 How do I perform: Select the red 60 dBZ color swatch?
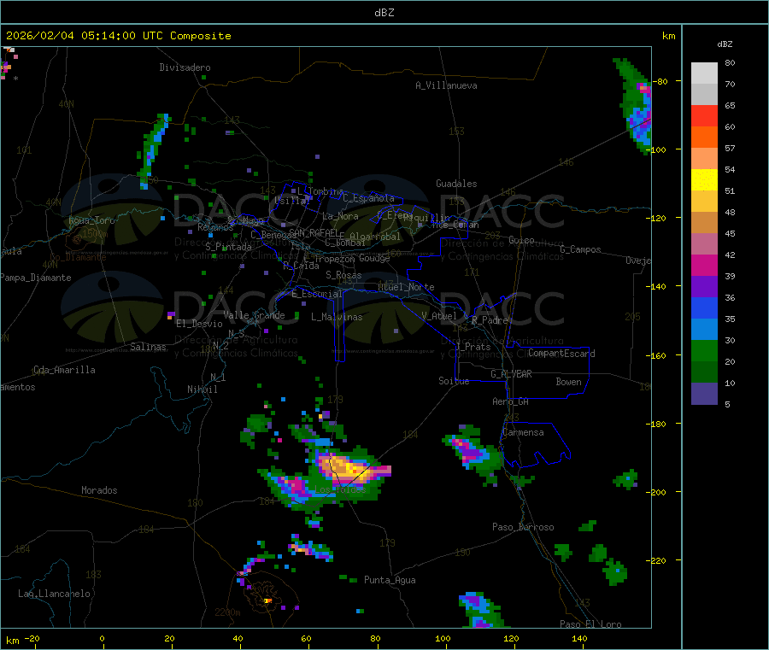click(704, 115)
